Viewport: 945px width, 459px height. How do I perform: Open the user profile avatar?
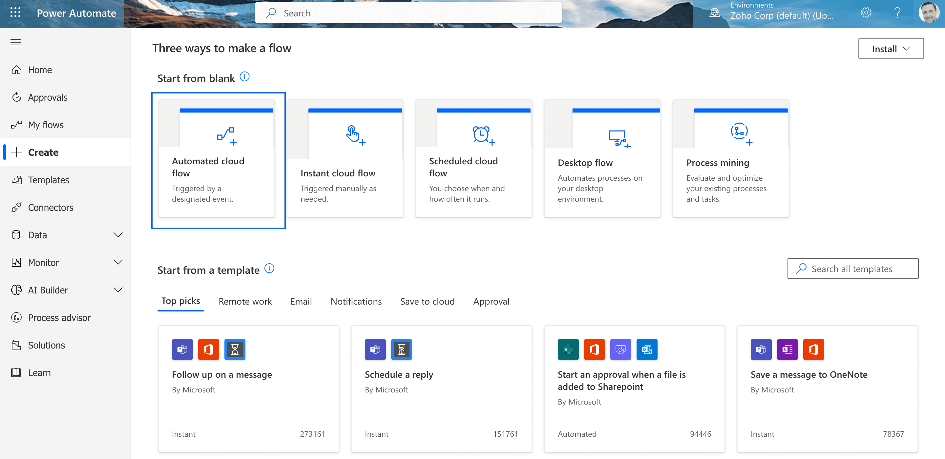tap(929, 12)
